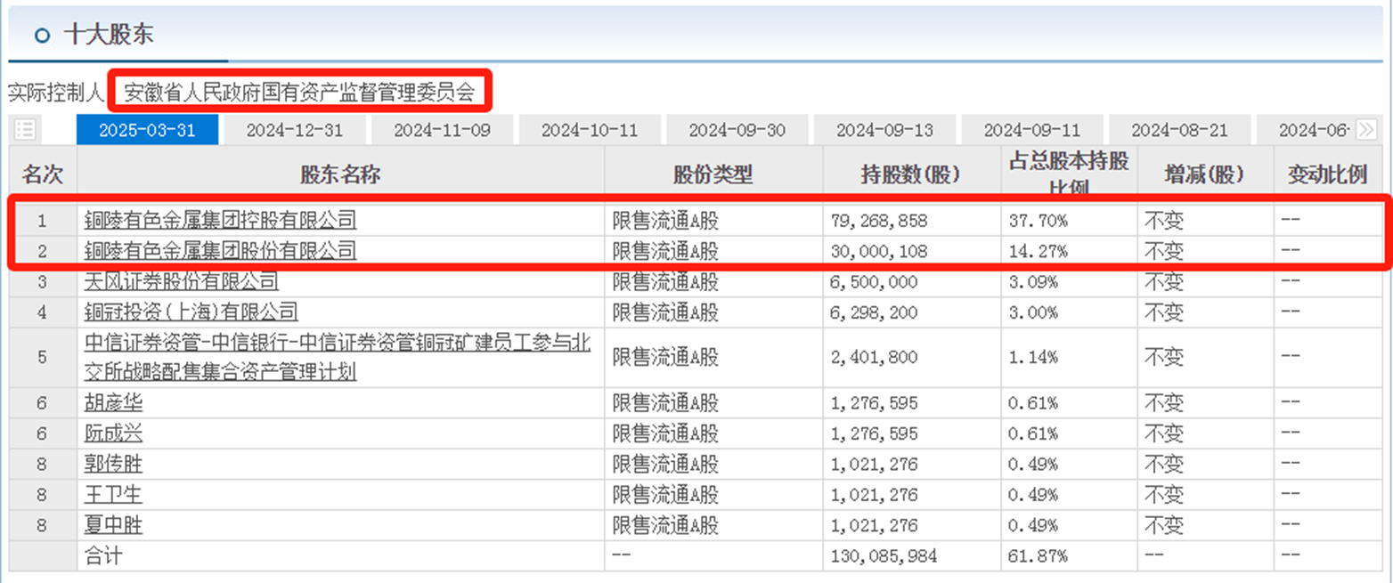Click the 增减(股) column header
Viewport: 1393px width, 583px height.
[1205, 174]
